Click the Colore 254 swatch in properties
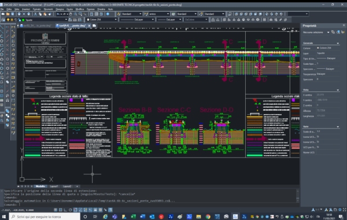The image size is (347, 220). (318, 48)
